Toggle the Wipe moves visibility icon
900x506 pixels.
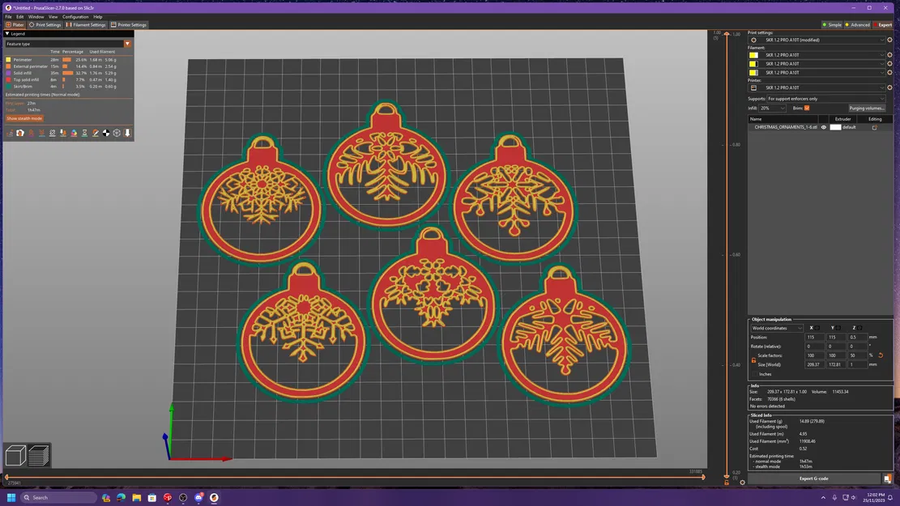tap(20, 133)
